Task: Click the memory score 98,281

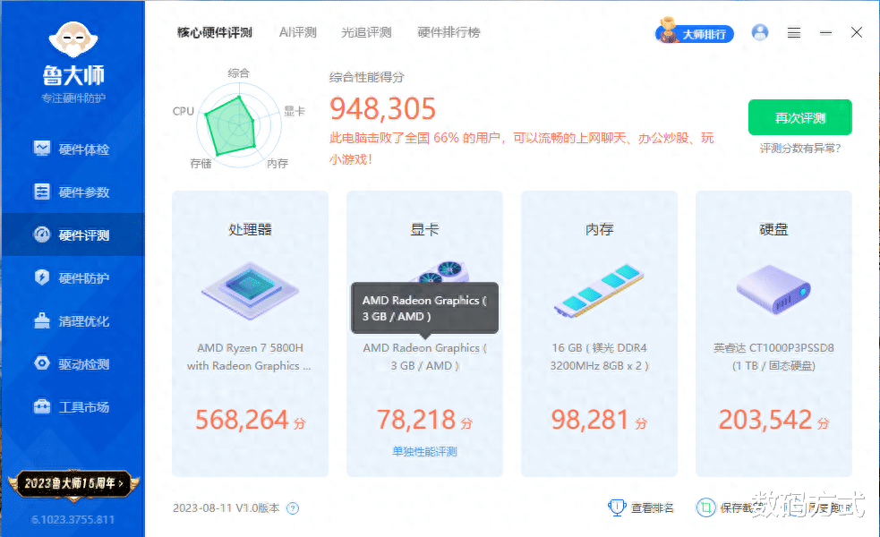Action: click(590, 420)
